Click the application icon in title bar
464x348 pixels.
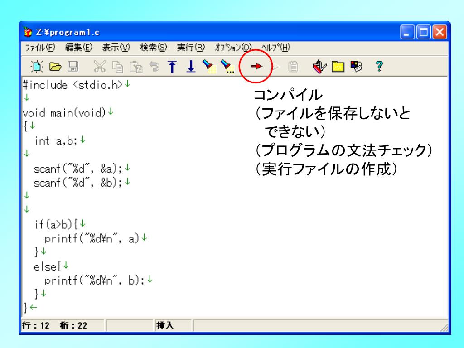(x=28, y=32)
